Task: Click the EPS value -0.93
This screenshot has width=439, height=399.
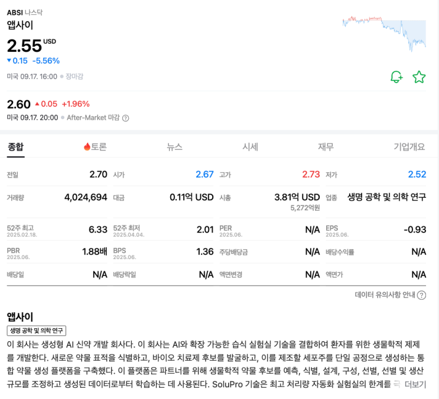Action: coord(415,230)
